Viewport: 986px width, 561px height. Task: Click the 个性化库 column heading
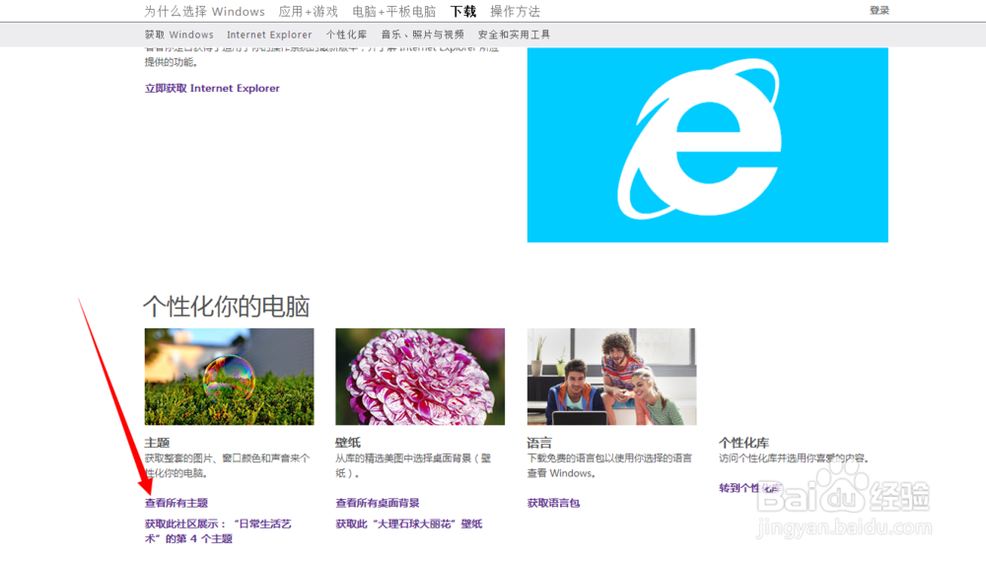pos(743,442)
